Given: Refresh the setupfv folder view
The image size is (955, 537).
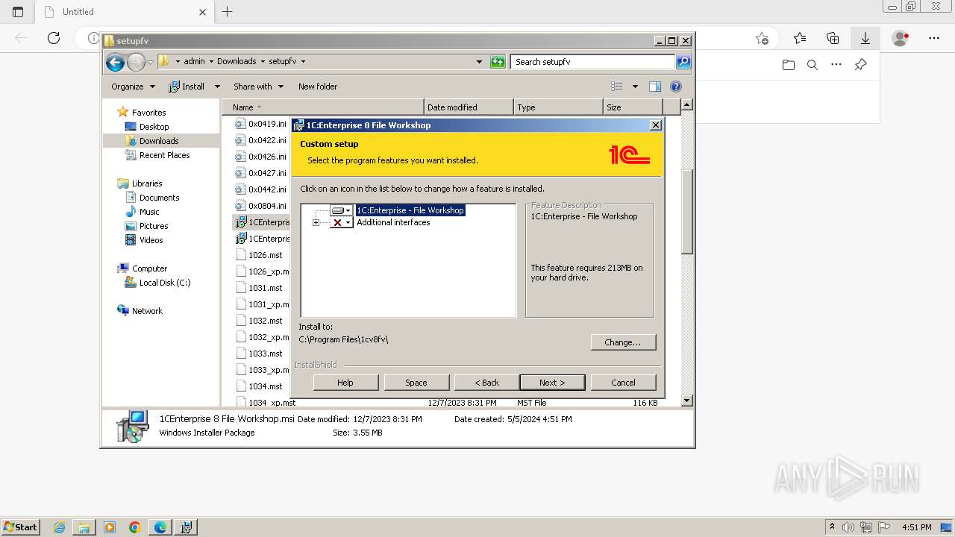Looking at the screenshot, I should coord(498,62).
